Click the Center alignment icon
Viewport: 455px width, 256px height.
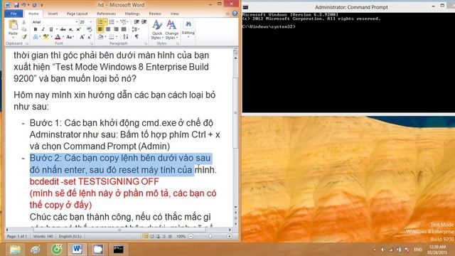[x=108, y=29]
